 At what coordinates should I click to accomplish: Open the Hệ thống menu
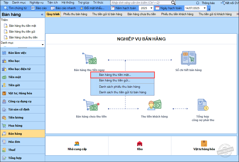(x=68, y=3)
